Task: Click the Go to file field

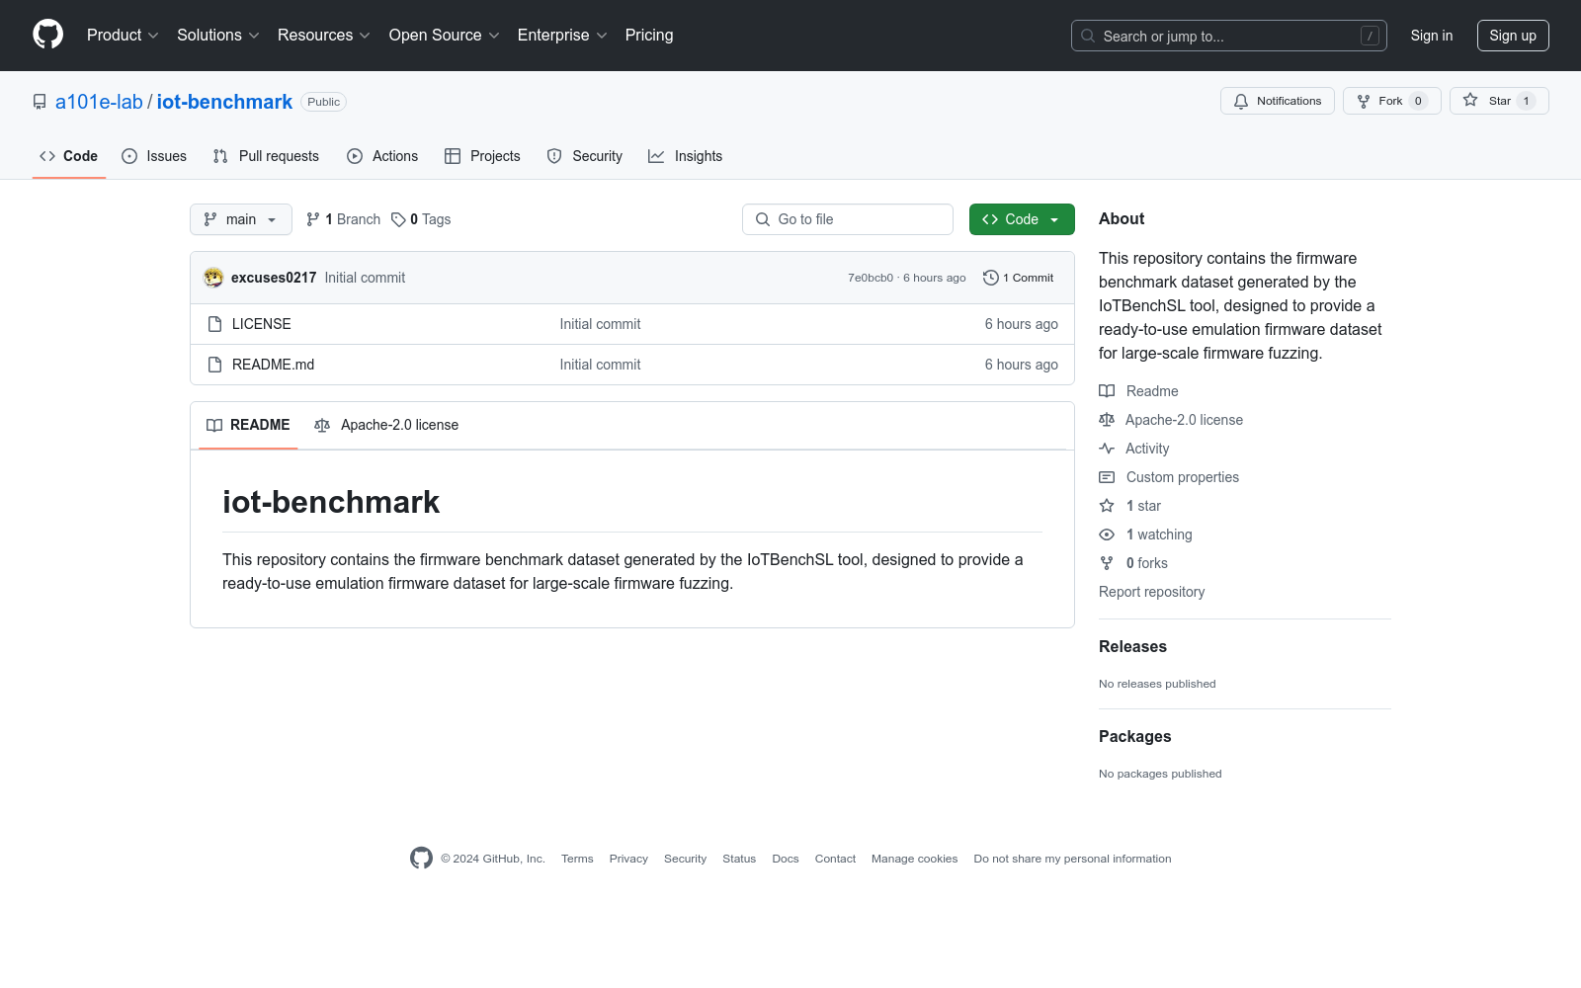Action: (847, 219)
